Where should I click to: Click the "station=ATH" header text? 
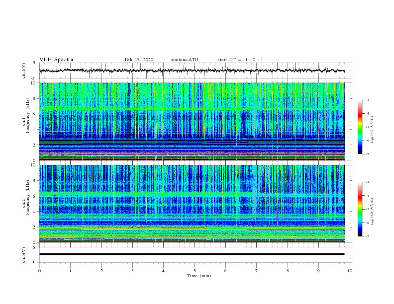coord(185,60)
